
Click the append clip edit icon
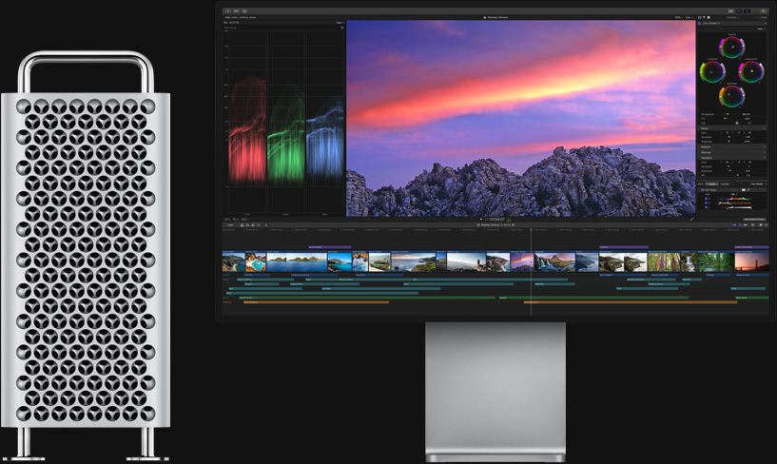pyautogui.click(x=253, y=224)
